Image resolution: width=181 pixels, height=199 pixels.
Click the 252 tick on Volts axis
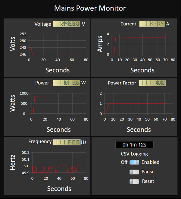[x=23, y=34]
